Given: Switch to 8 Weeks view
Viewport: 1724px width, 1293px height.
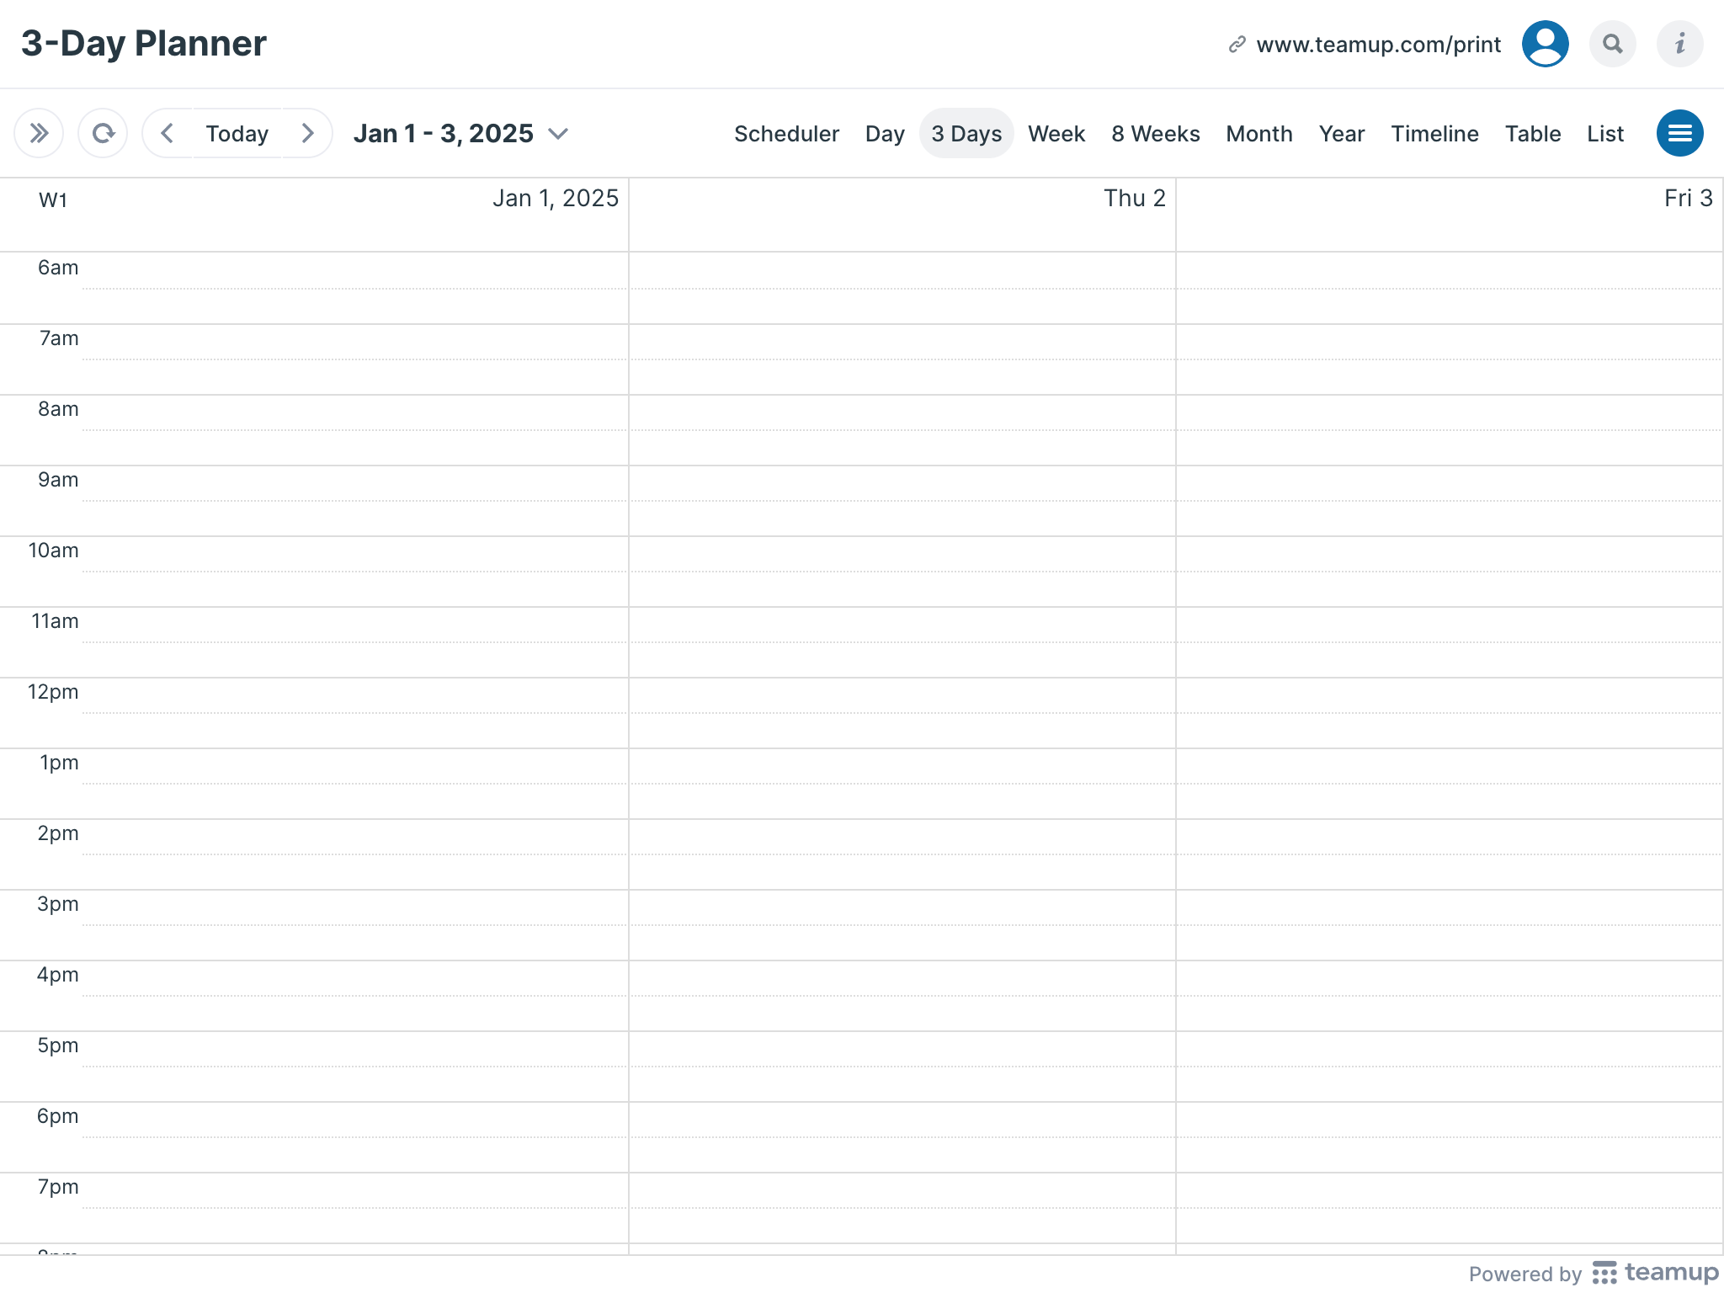Looking at the screenshot, I should coord(1155,133).
